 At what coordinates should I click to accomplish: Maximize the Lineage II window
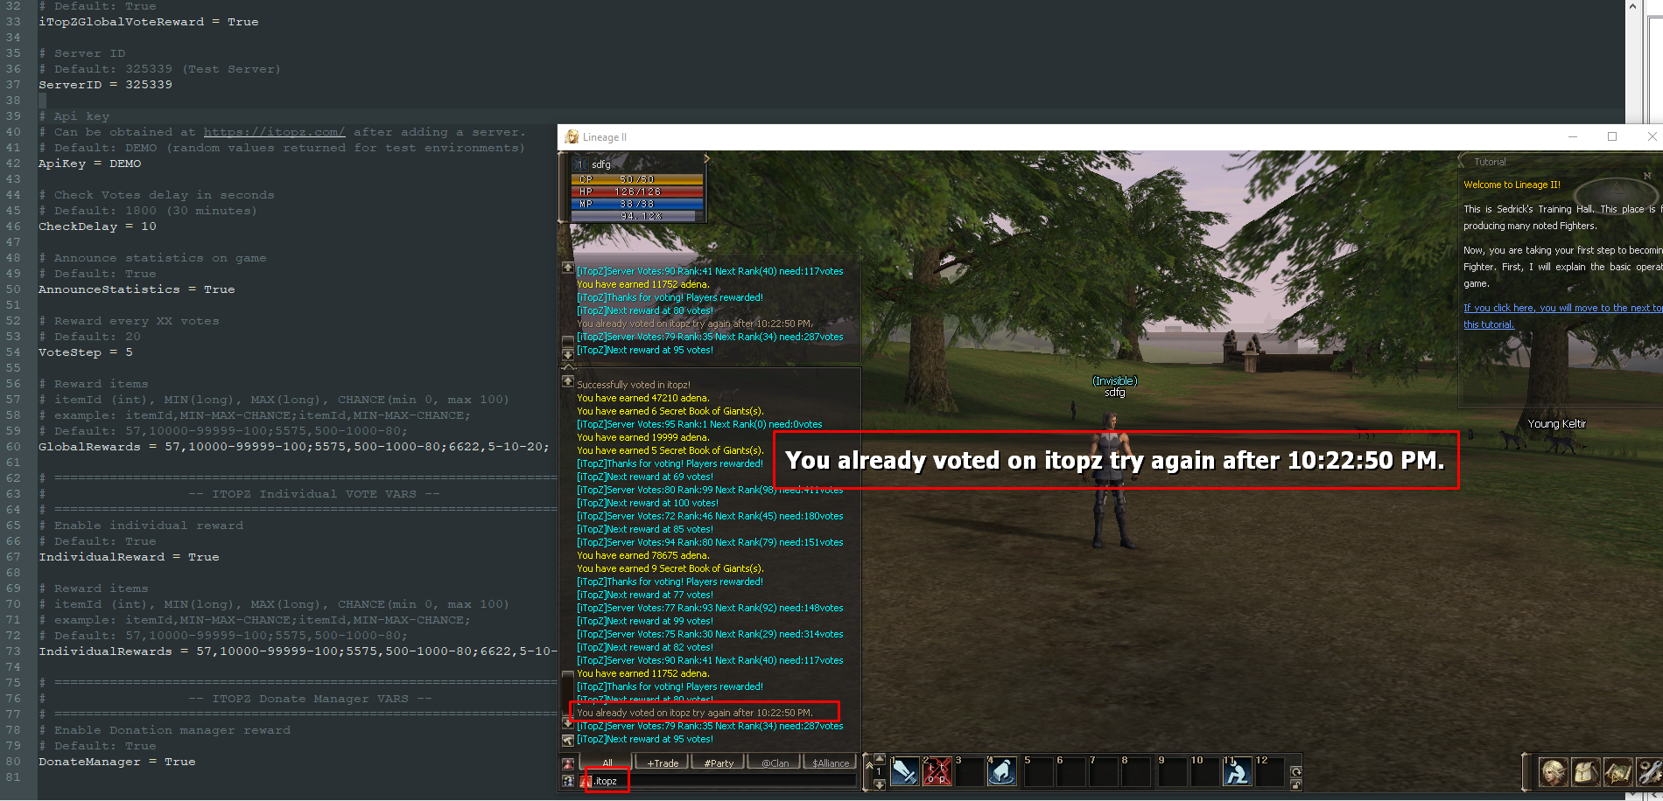coord(1612,136)
